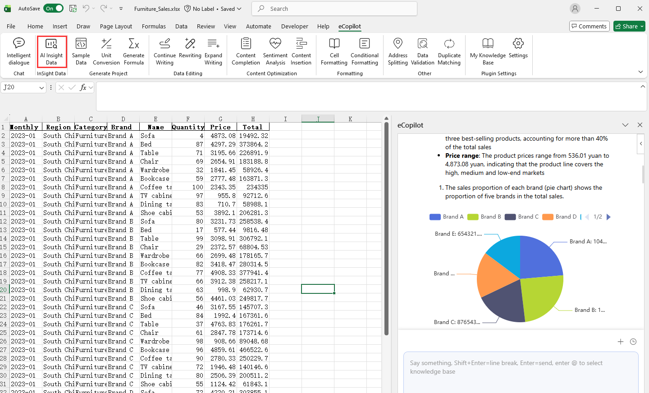This screenshot has width=649, height=393.
Task: Select the Content Insertion tool
Action: [x=301, y=51]
